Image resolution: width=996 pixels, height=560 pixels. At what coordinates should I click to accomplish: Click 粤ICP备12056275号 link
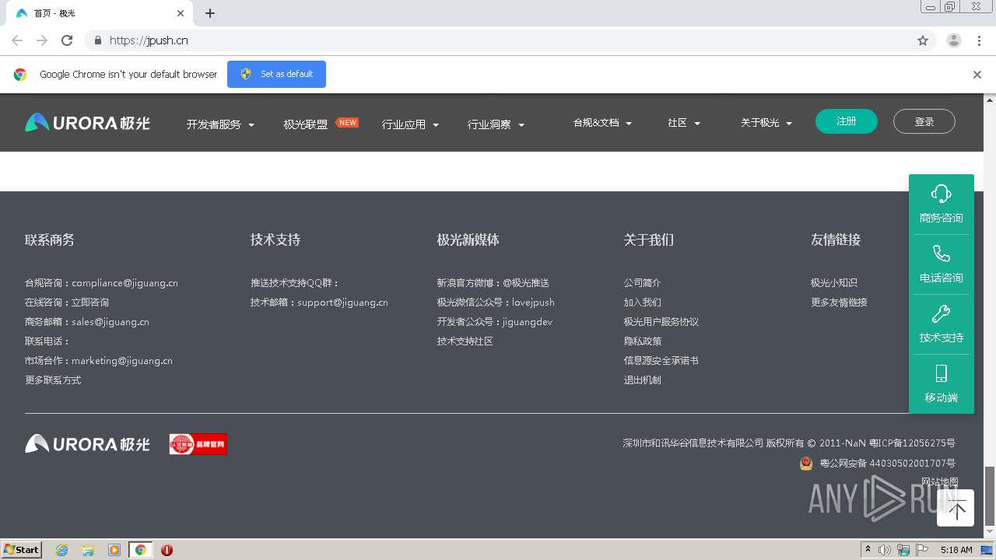pyautogui.click(x=912, y=443)
